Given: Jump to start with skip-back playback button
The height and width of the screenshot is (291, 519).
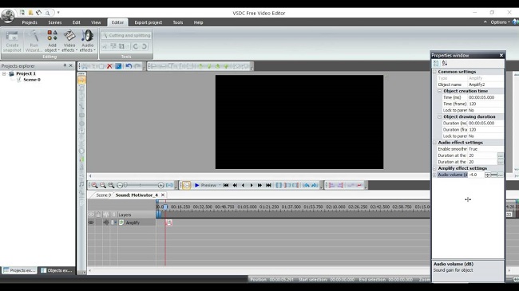Looking at the screenshot, I should [x=226, y=185].
